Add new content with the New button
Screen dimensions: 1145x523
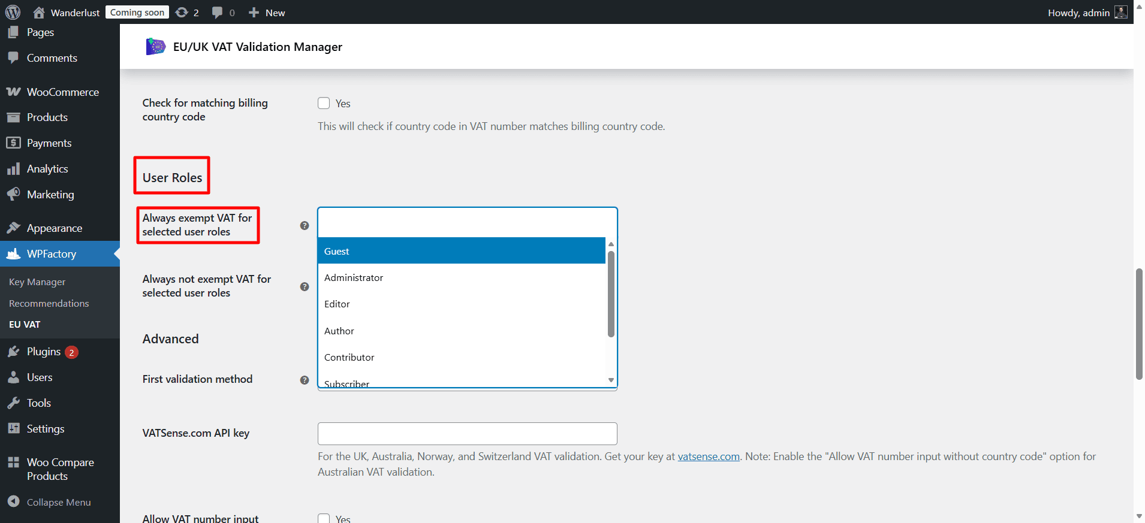tap(267, 13)
